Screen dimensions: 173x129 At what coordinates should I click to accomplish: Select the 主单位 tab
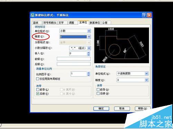(x=83, y=22)
